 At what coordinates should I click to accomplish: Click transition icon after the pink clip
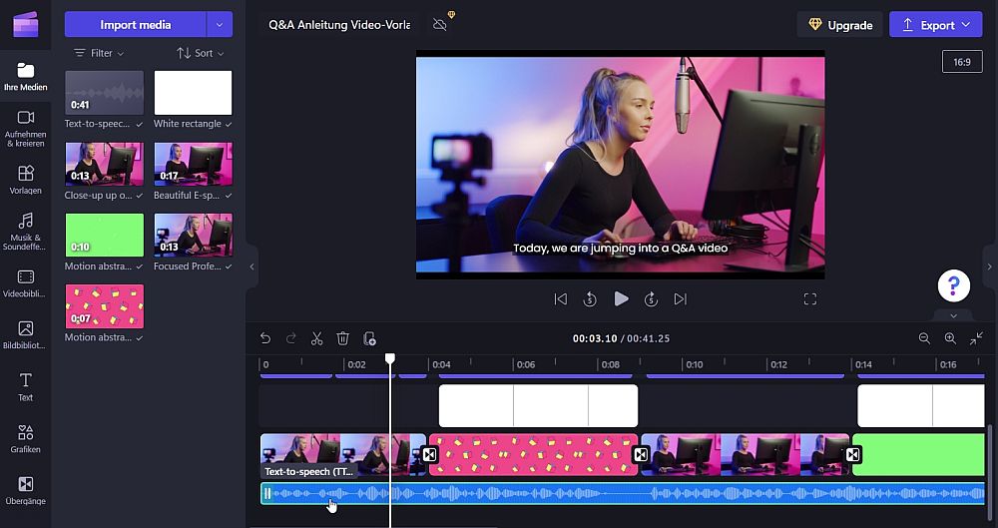click(x=641, y=455)
